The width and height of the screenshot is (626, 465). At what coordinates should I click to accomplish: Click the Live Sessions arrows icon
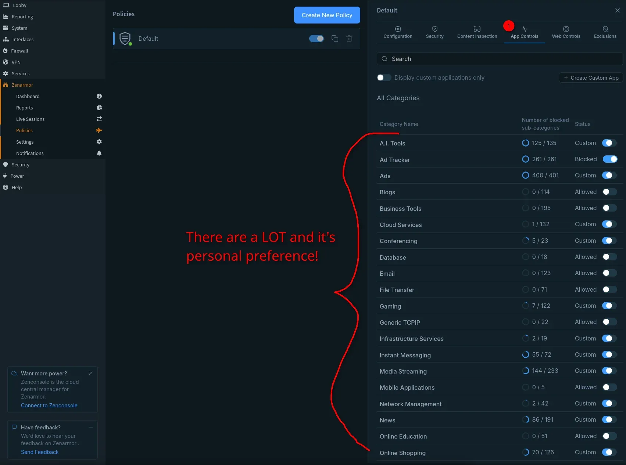99,119
